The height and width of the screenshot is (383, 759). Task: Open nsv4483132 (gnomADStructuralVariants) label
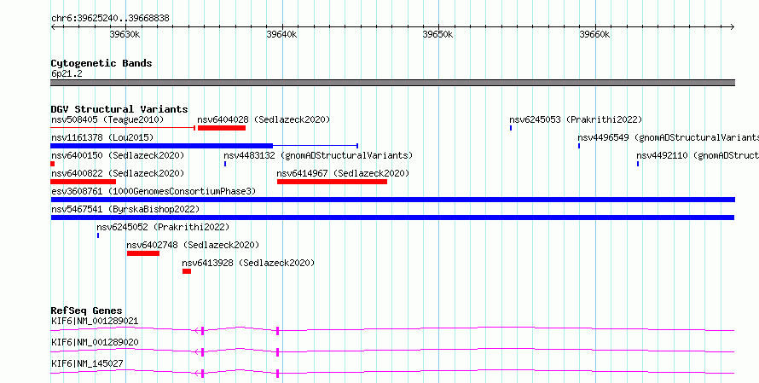point(318,156)
